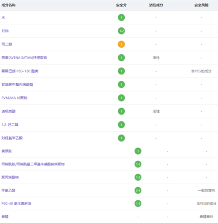Click the safety badge in the 燕麦 extract row

[x=121, y=58]
